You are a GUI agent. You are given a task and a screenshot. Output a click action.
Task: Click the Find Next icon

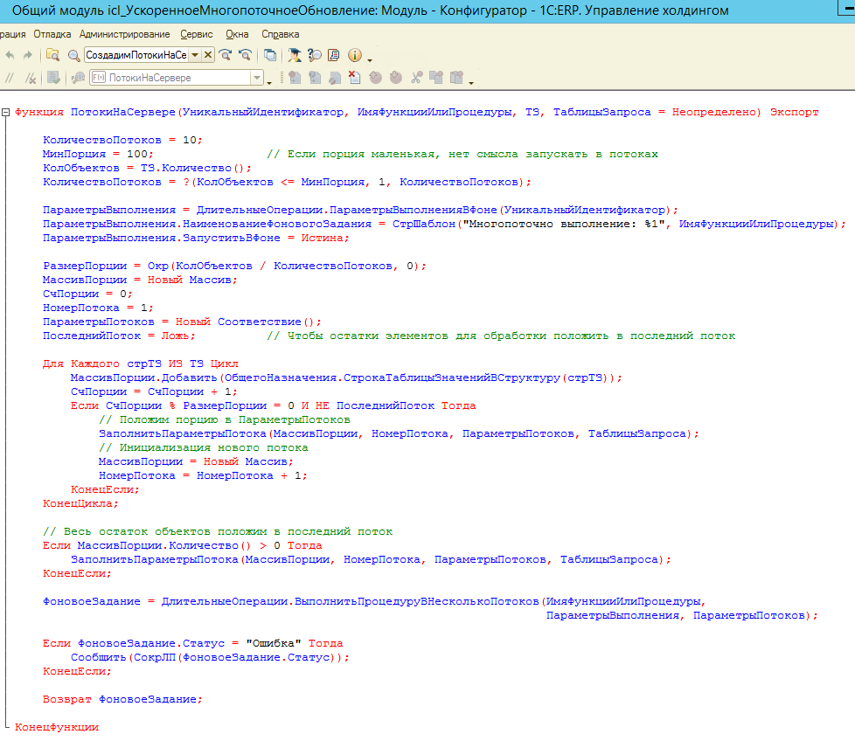click(x=226, y=55)
